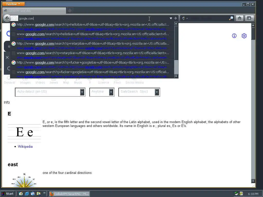Open the SearXNG info (i) icon
The image size is (263, 197).
234,36
